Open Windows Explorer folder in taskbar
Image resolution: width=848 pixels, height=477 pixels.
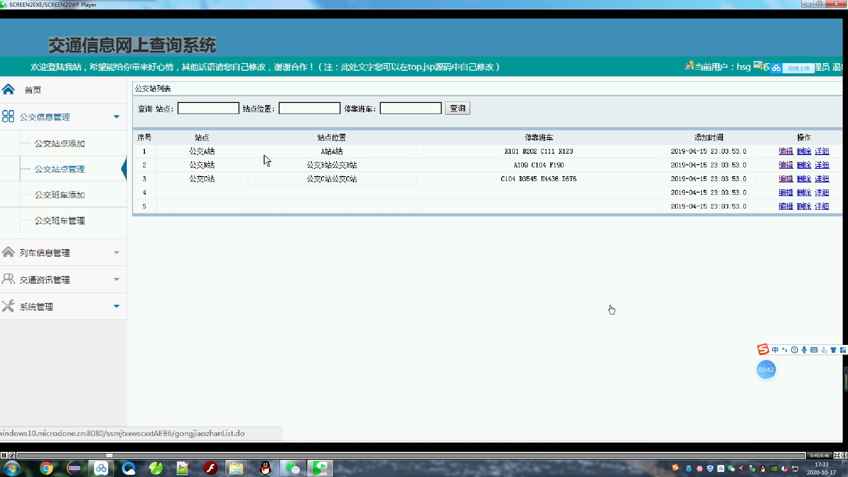tap(236, 468)
